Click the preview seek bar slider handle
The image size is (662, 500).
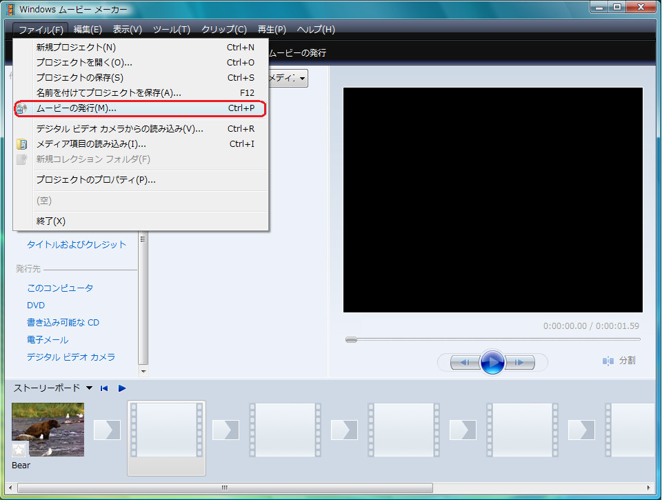(x=352, y=339)
